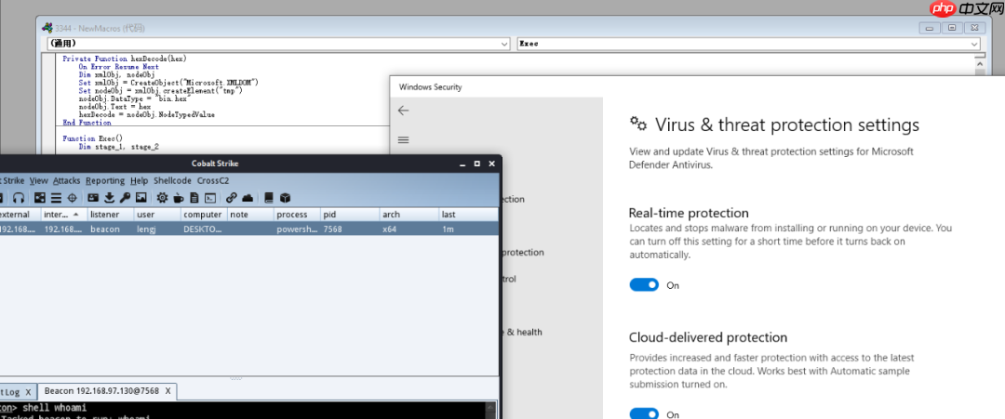Image resolution: width=1005 pixels, height=419 pixels.
Task: Sort sessions by listener column
Action: (x=110, y=215)
